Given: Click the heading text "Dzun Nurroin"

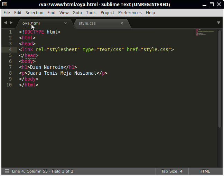Looking at the screenshot, I should pos(47,67).
